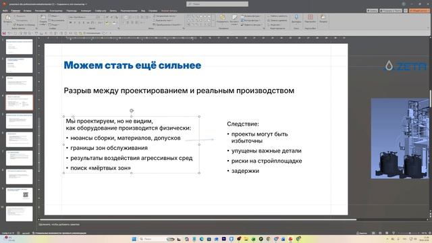Click the title 'Можем стать ещё сильнее'
Viewport: 432px width, 243px height.
click(x=132, y=65)
